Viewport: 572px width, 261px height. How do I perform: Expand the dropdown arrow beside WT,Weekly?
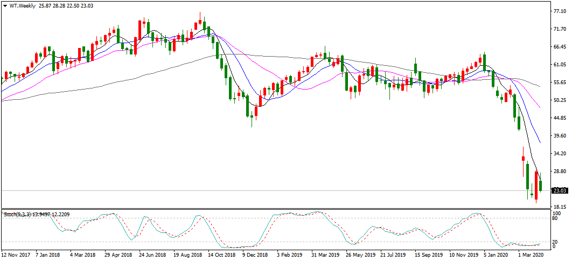4,5
